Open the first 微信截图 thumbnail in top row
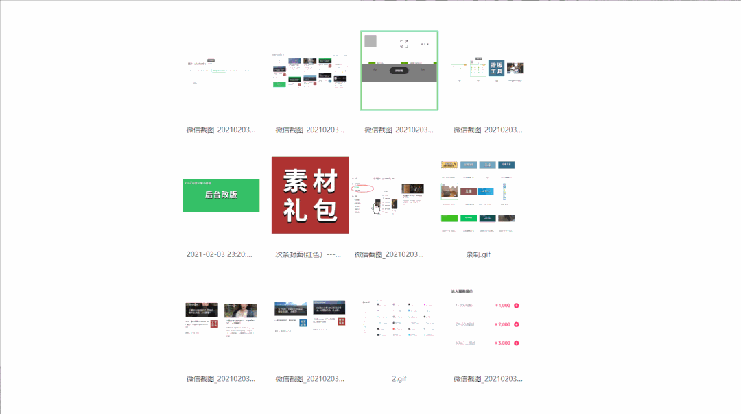 click(220, 69)
